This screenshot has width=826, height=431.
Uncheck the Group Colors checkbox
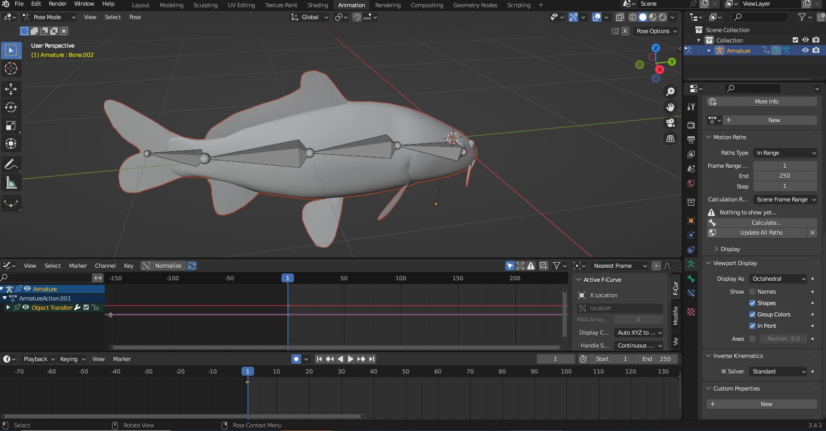tap(752, 314)
